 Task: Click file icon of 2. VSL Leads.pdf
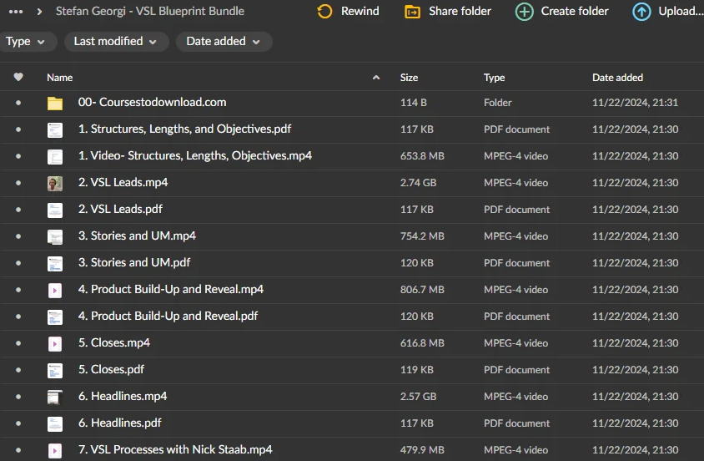55,210
